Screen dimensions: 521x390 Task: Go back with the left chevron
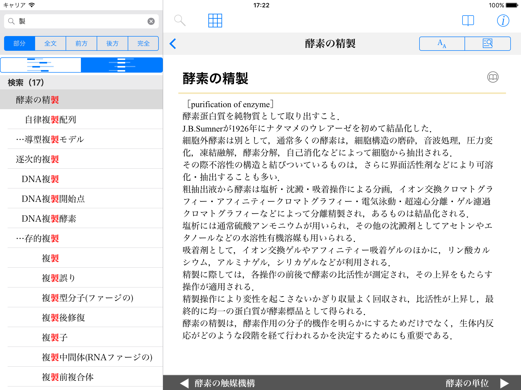[x=173, y=44]
